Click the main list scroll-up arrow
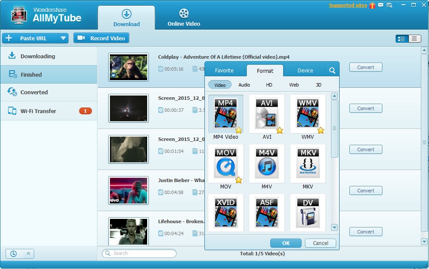Screen dimensions: 429x269 tap(424, 50)
